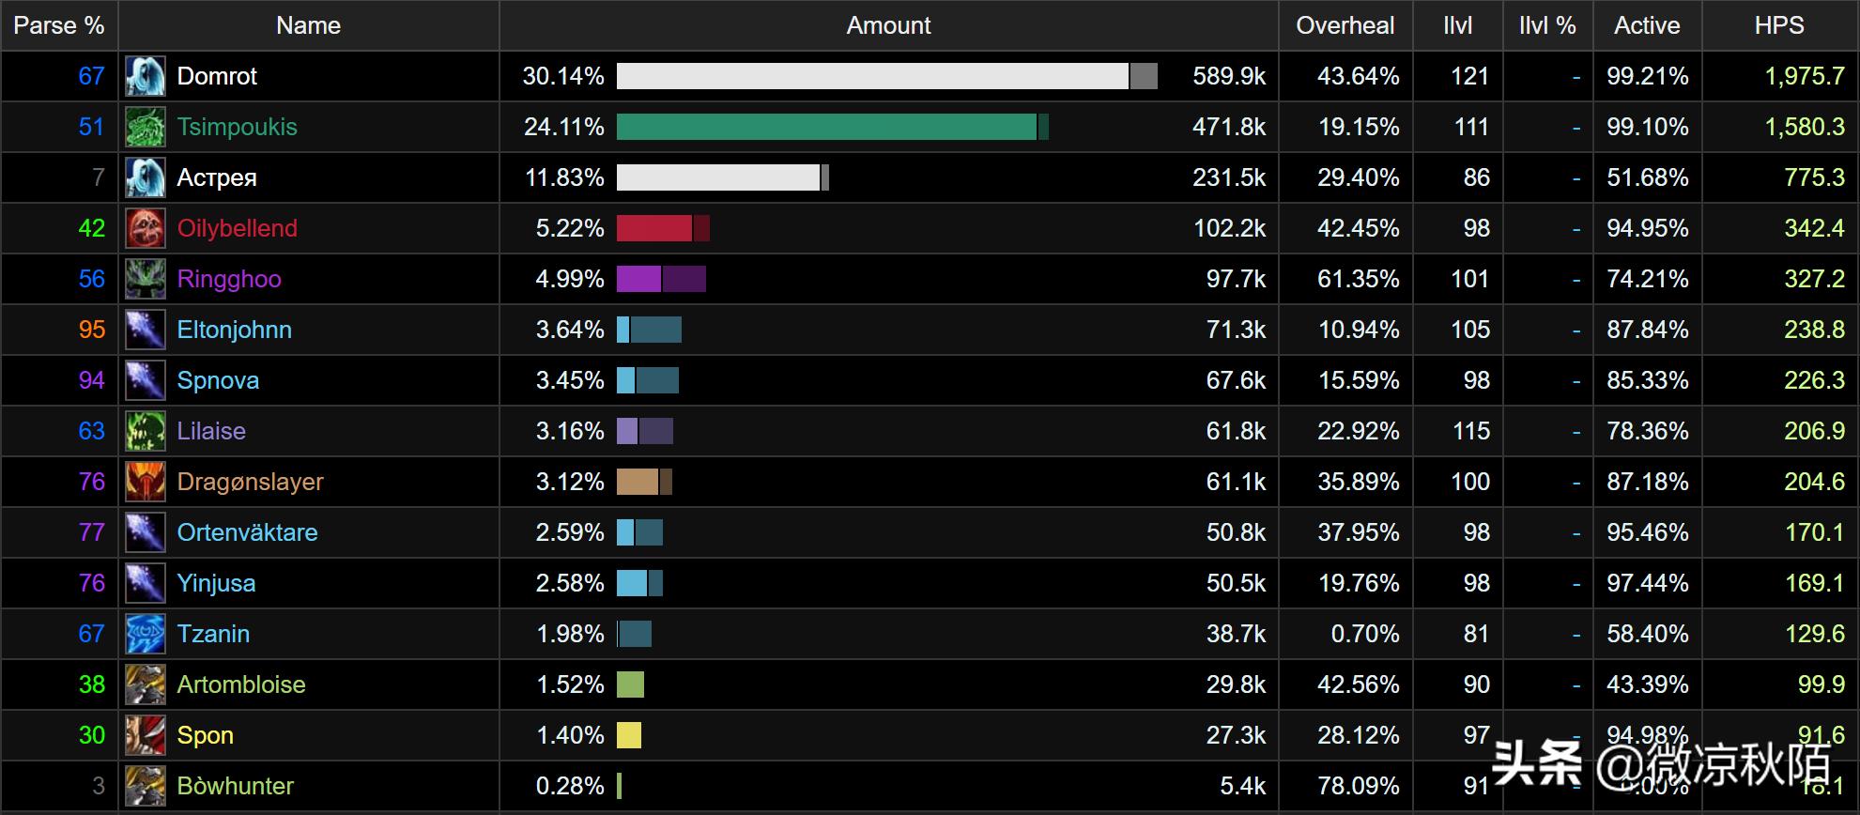The height and width of the screenshot is (815, 1860).
Task: Click Artombloise's hunter class icon
Action: 146,684
